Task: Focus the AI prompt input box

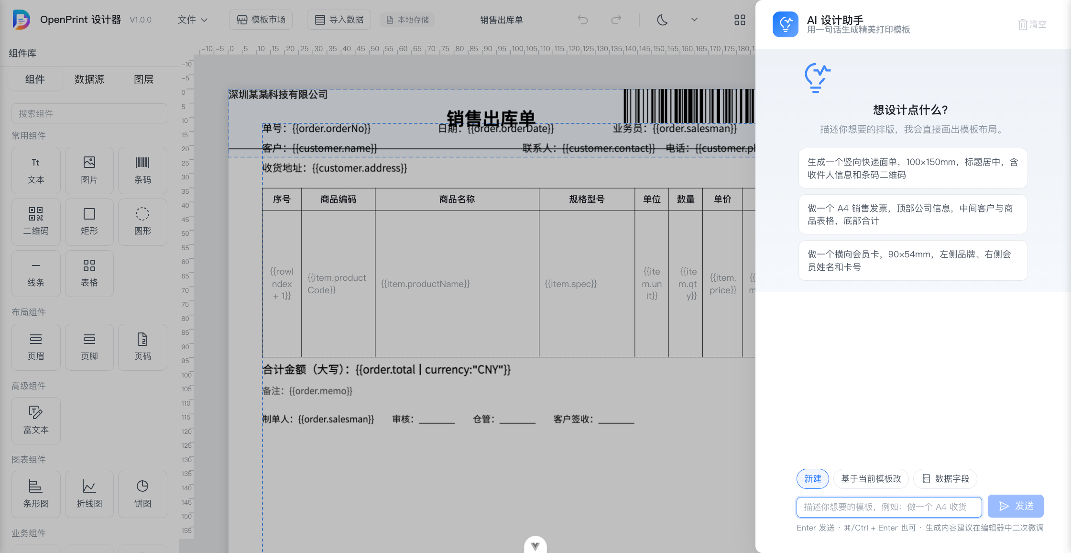Action: pyautogui.click(x=889, y=507)
